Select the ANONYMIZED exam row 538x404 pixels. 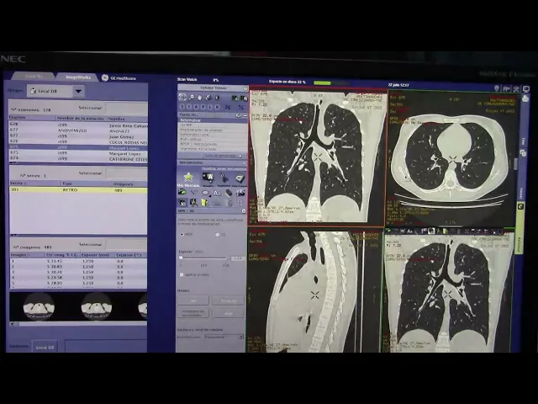pyautogui.click(x=78, y=130)
